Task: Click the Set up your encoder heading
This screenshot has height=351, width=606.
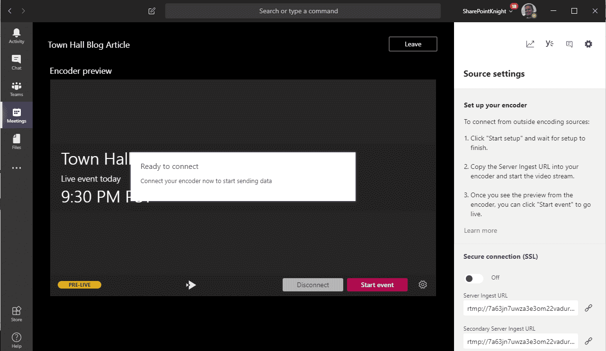Action: pyautogui.click(x=495, y=105)
